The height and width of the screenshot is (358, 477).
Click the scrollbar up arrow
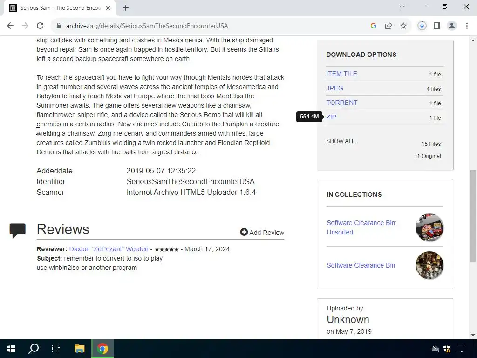(473, 40)
